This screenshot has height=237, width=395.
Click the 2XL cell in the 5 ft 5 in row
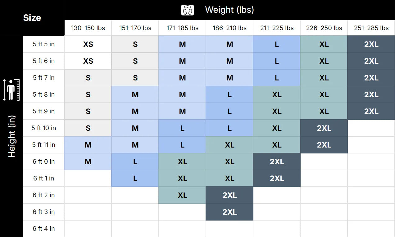[x=371, y=44]
